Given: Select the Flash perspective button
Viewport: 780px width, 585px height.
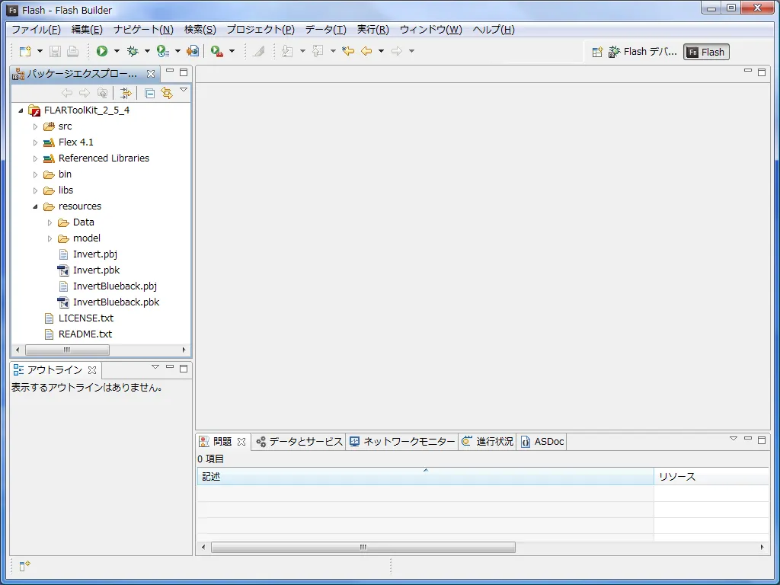Looking at the screenshot, I should (x=706, y=52).
